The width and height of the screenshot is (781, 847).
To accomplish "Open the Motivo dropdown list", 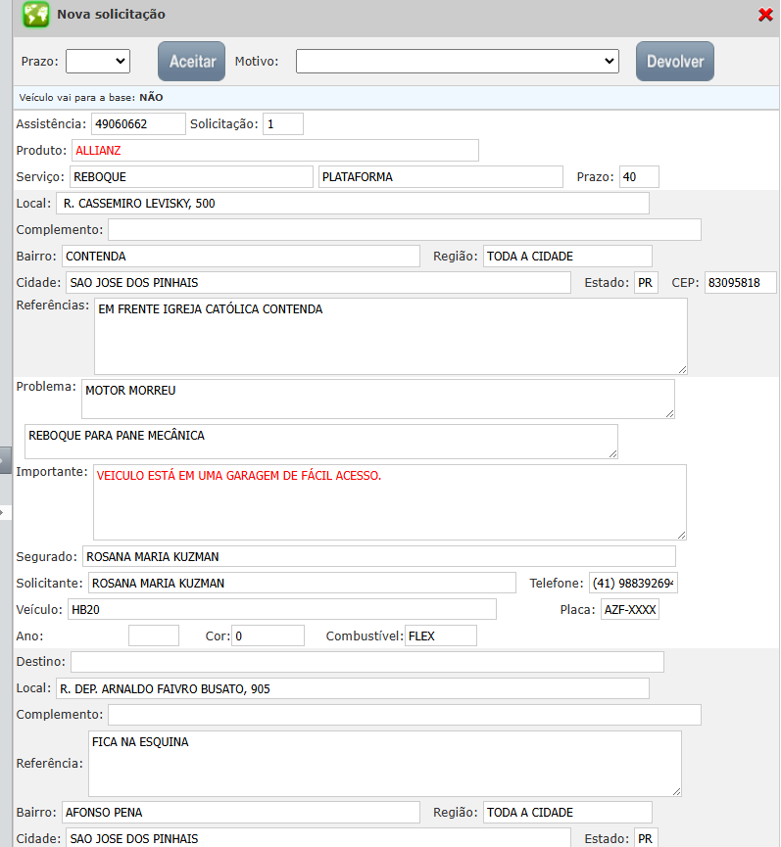I will click(x=457, y=61).
